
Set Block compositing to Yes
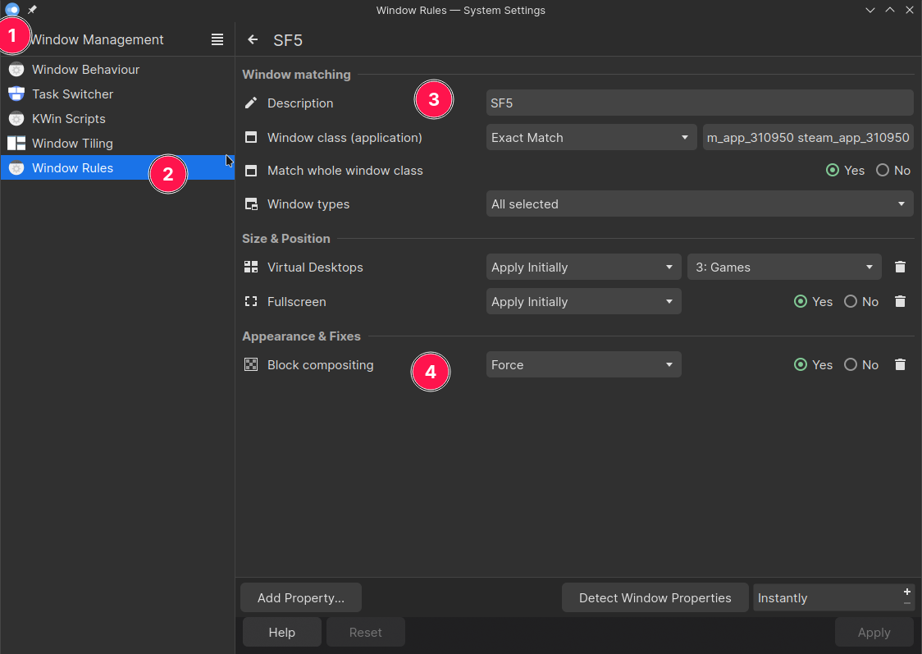813,364
